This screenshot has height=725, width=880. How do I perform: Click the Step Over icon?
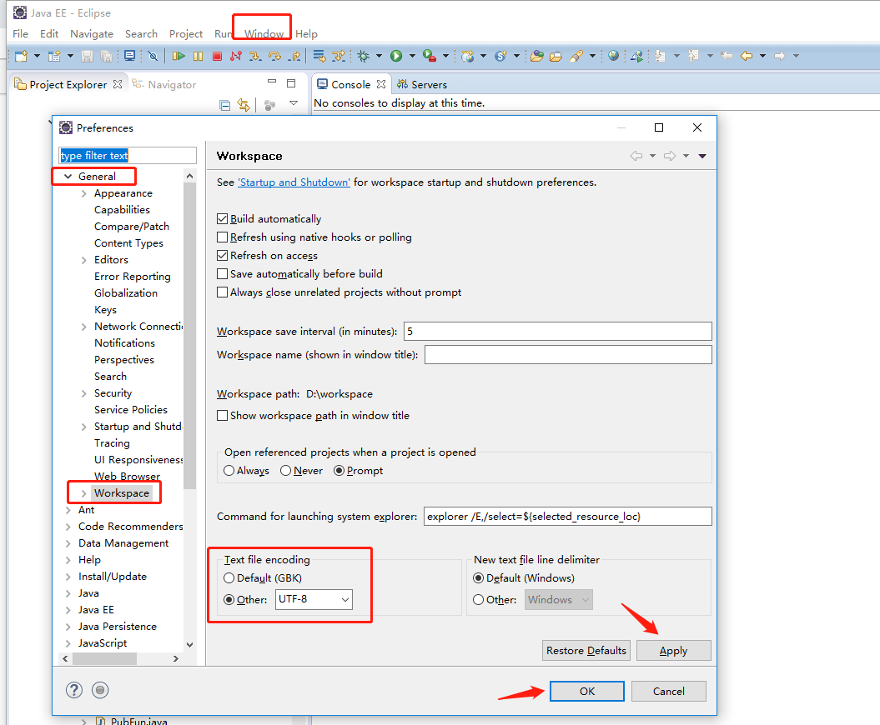274,56
